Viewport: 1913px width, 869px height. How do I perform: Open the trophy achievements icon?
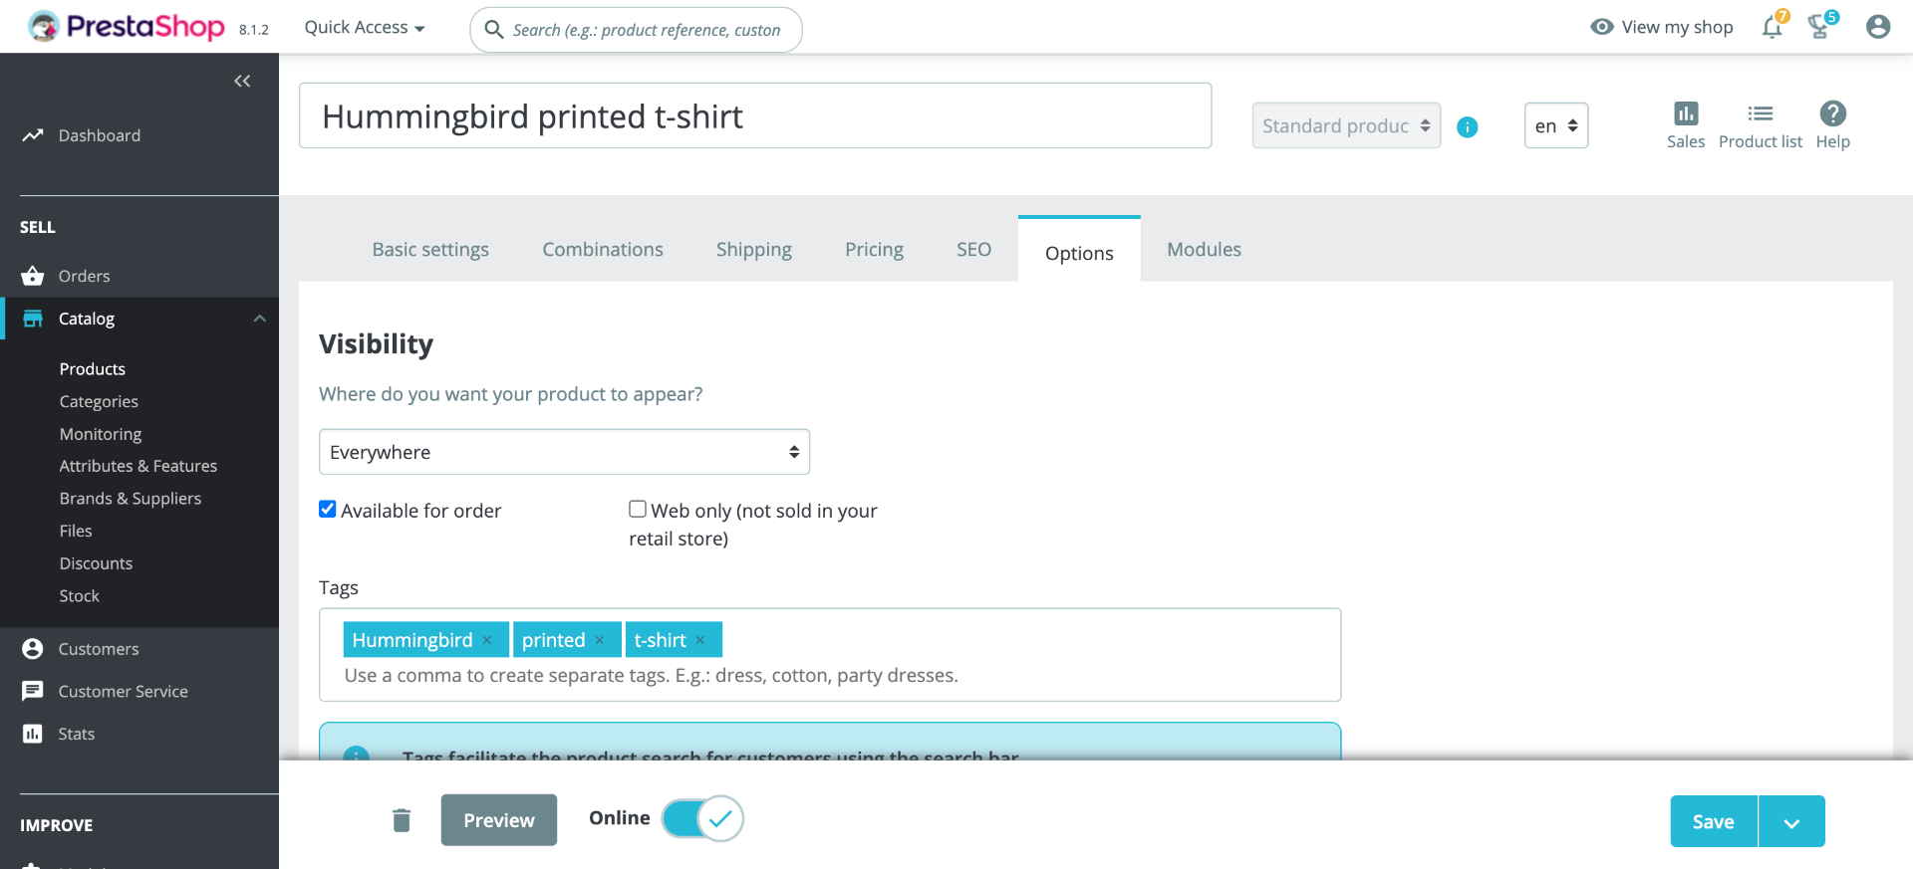point(1819,27)
